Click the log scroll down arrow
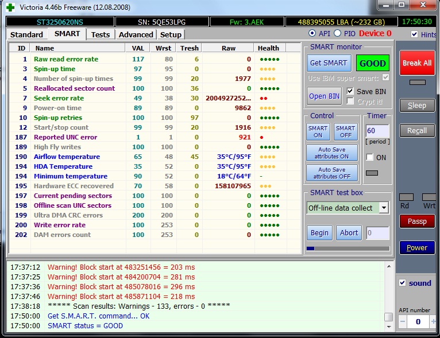Viewport: 440px width, 338px height. coord(389,327)
